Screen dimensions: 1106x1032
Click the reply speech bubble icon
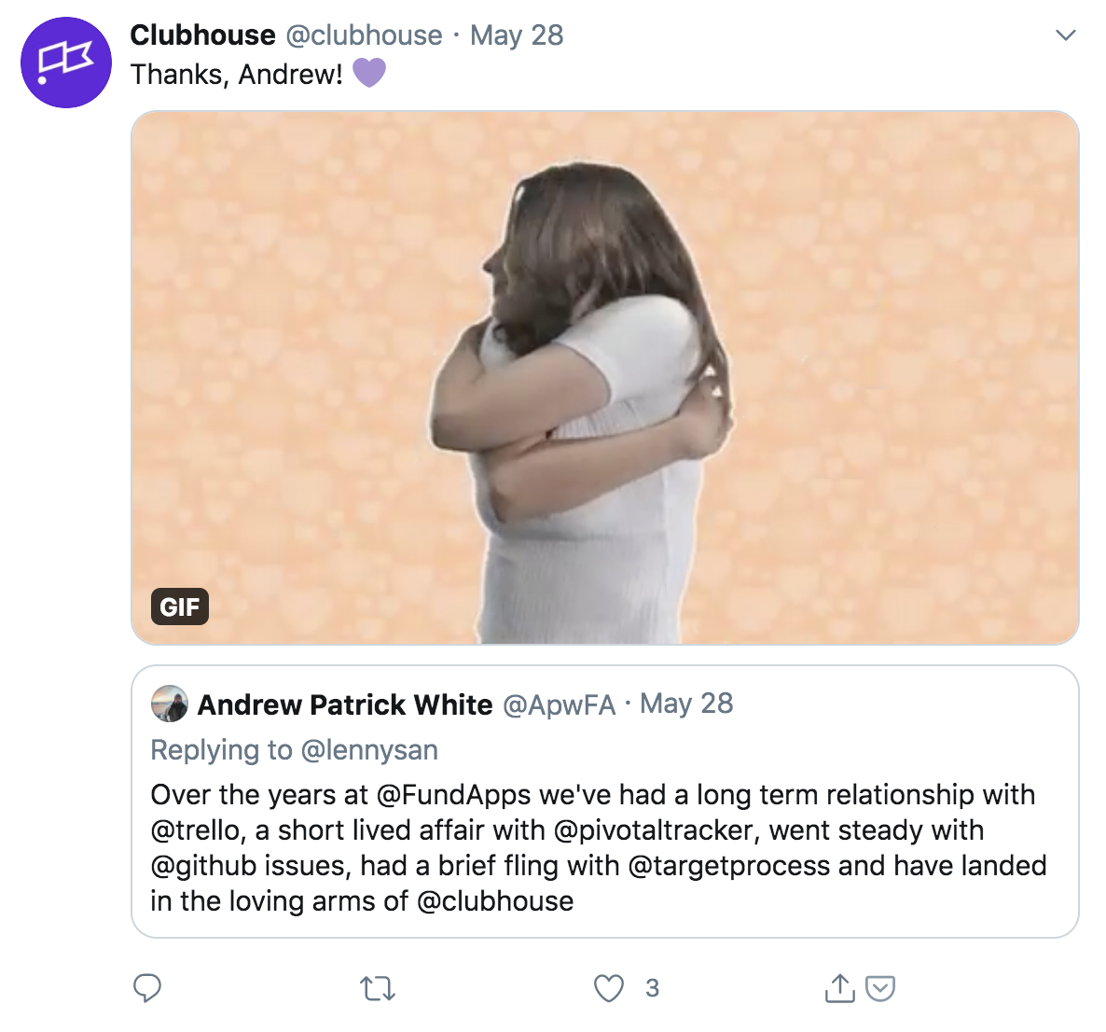point(147,988)
